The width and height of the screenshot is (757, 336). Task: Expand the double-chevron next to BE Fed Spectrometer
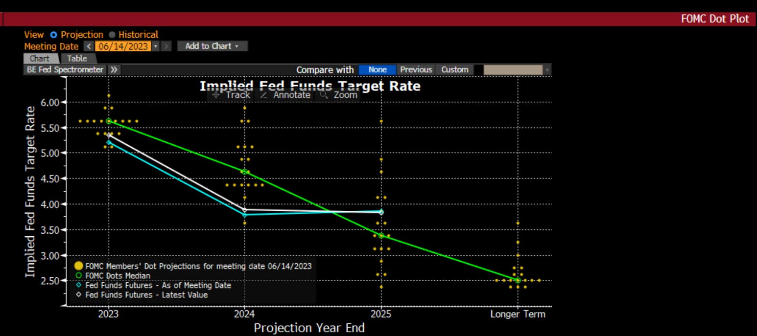(x=114, y=69)
